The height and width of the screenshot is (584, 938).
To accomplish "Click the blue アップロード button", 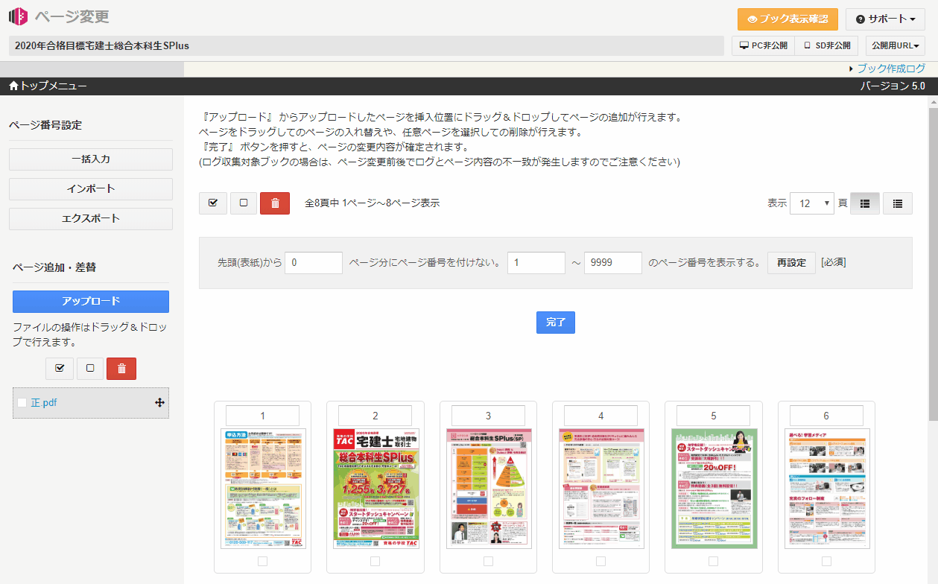I will pyautogui.click(x=91, y=302).
